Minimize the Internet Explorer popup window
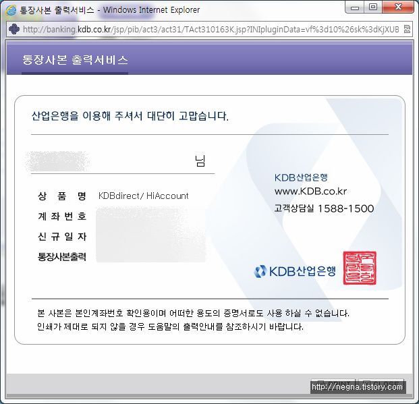This screenshot has height=404, width=419. pyautogui.click(x=355, y=7)
